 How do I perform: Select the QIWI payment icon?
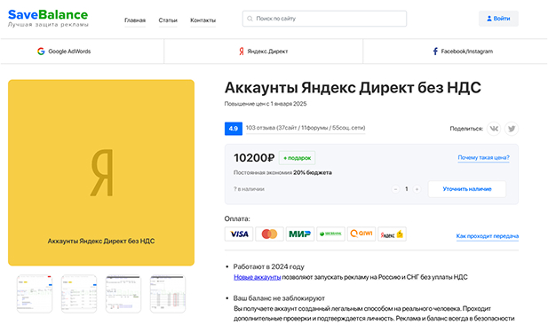coord(361,234)
